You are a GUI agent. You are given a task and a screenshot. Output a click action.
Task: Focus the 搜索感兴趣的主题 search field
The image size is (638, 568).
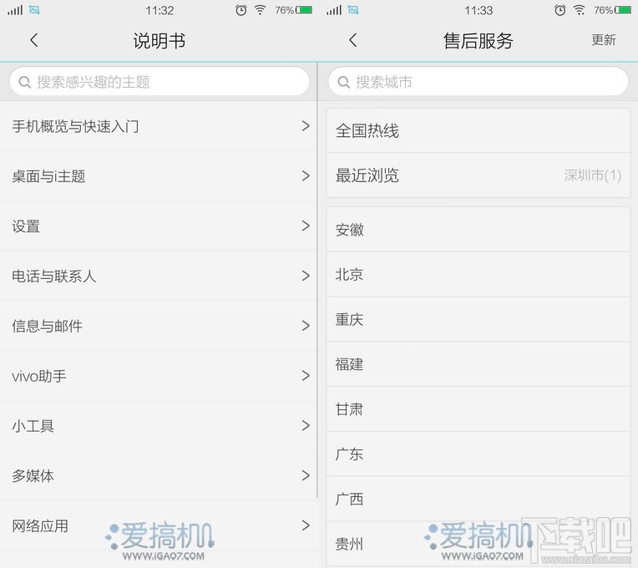(x=159, y=82)
